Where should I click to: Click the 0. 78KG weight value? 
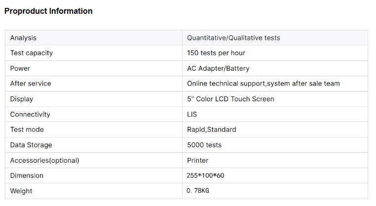(198, 191)
